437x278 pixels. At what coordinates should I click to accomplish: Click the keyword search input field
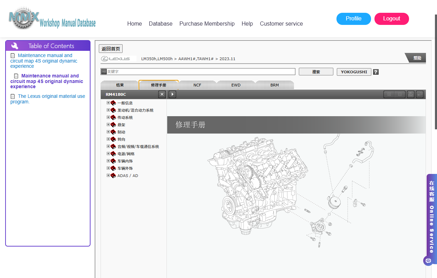[198, 72]
